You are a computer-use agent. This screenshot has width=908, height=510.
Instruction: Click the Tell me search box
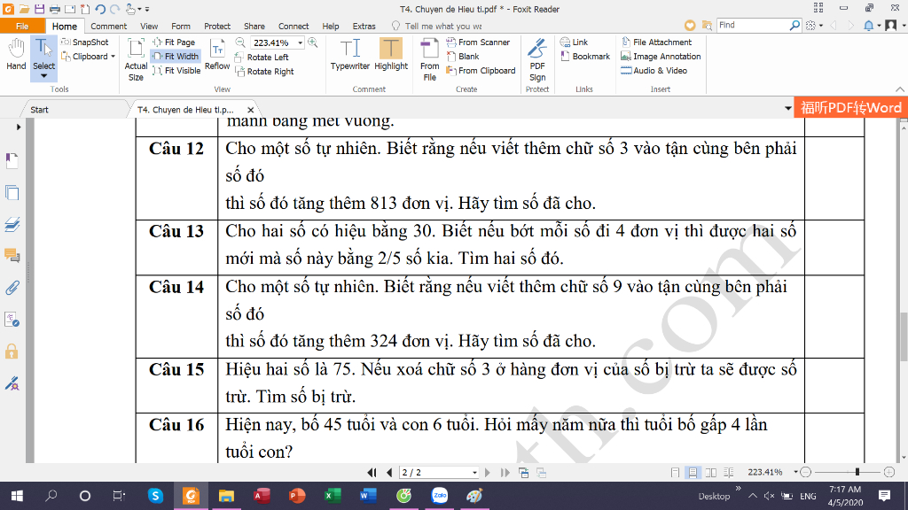point(443,26)
